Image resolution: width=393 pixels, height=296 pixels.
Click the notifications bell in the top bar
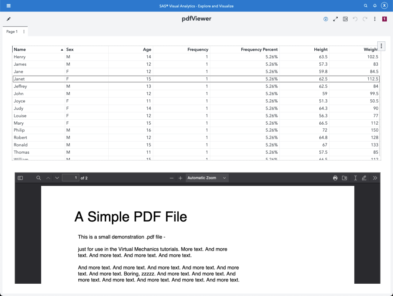375,5
